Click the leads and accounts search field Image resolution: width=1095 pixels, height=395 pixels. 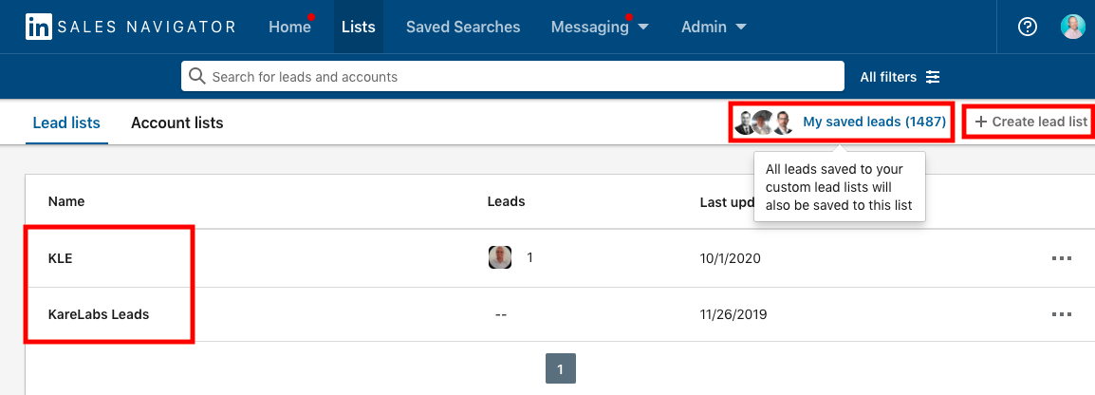(513, 76)
